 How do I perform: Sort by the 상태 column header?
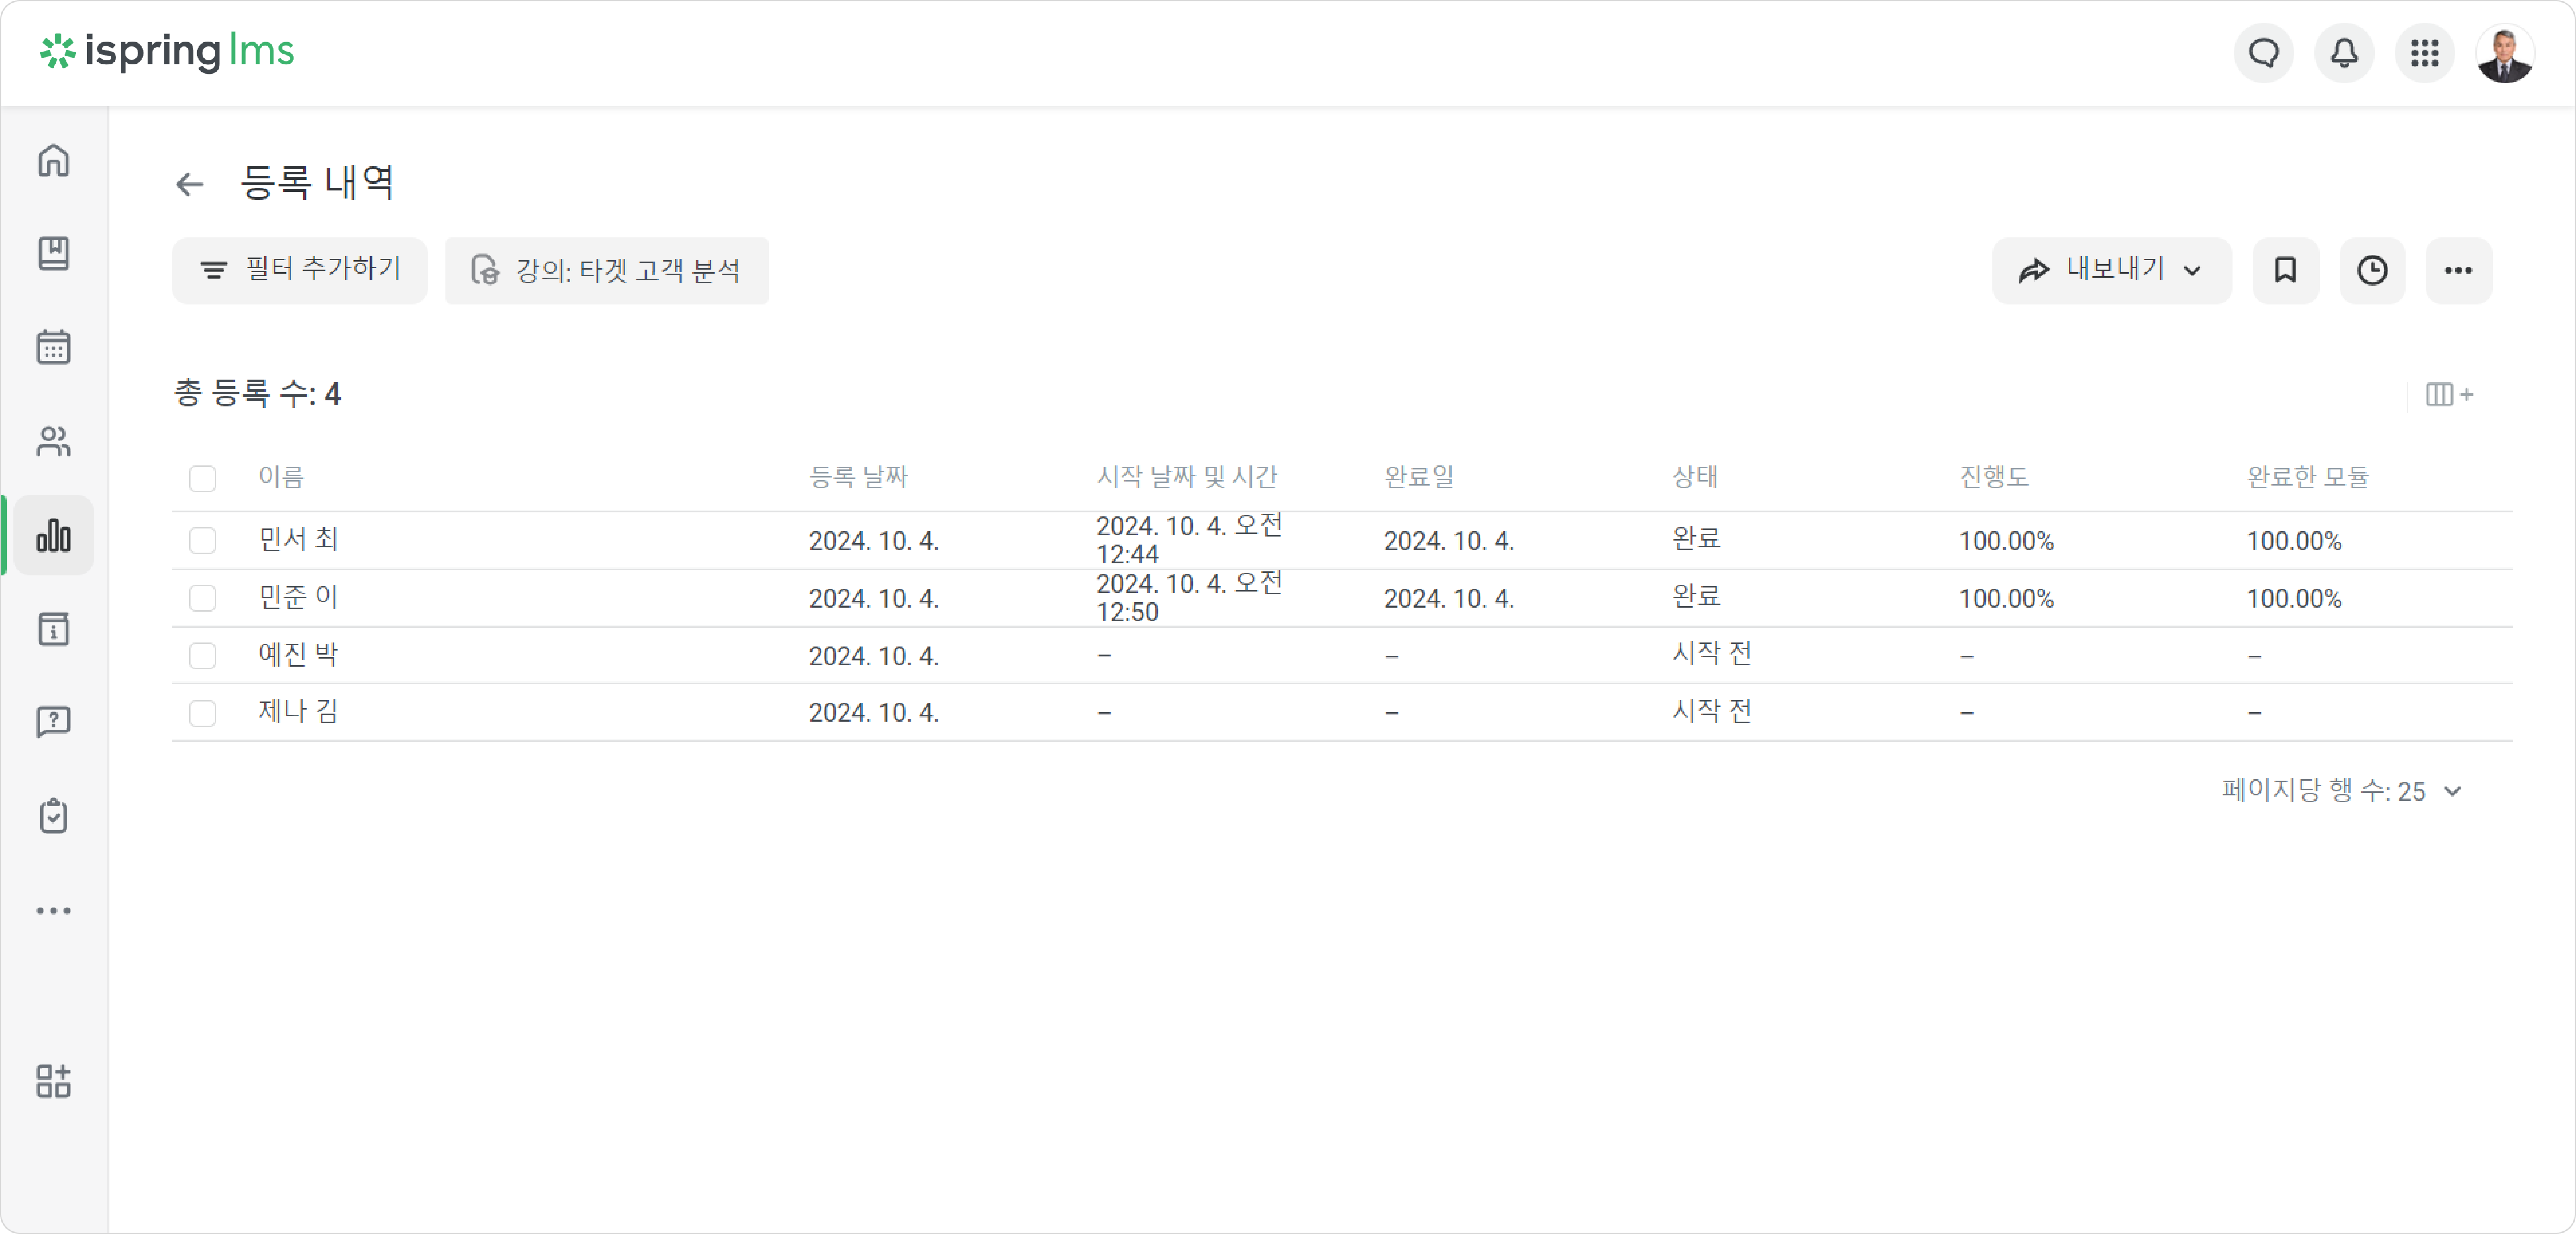[1695, 477]
